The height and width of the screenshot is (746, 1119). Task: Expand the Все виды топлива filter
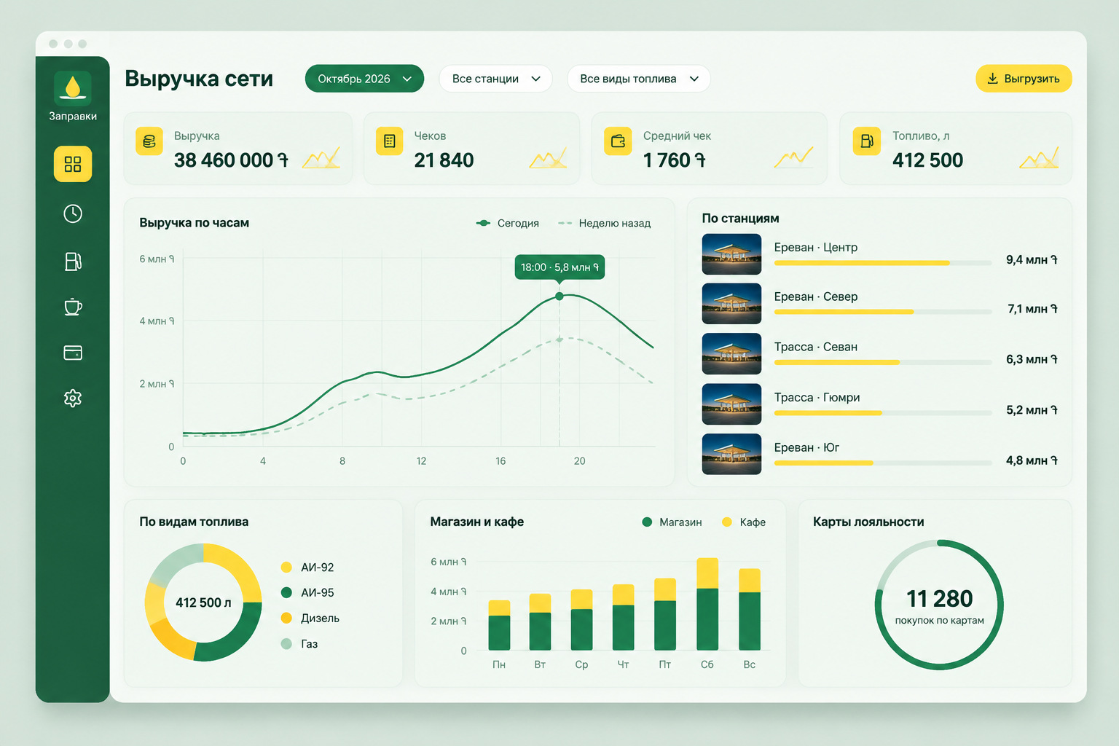(638, 79)
